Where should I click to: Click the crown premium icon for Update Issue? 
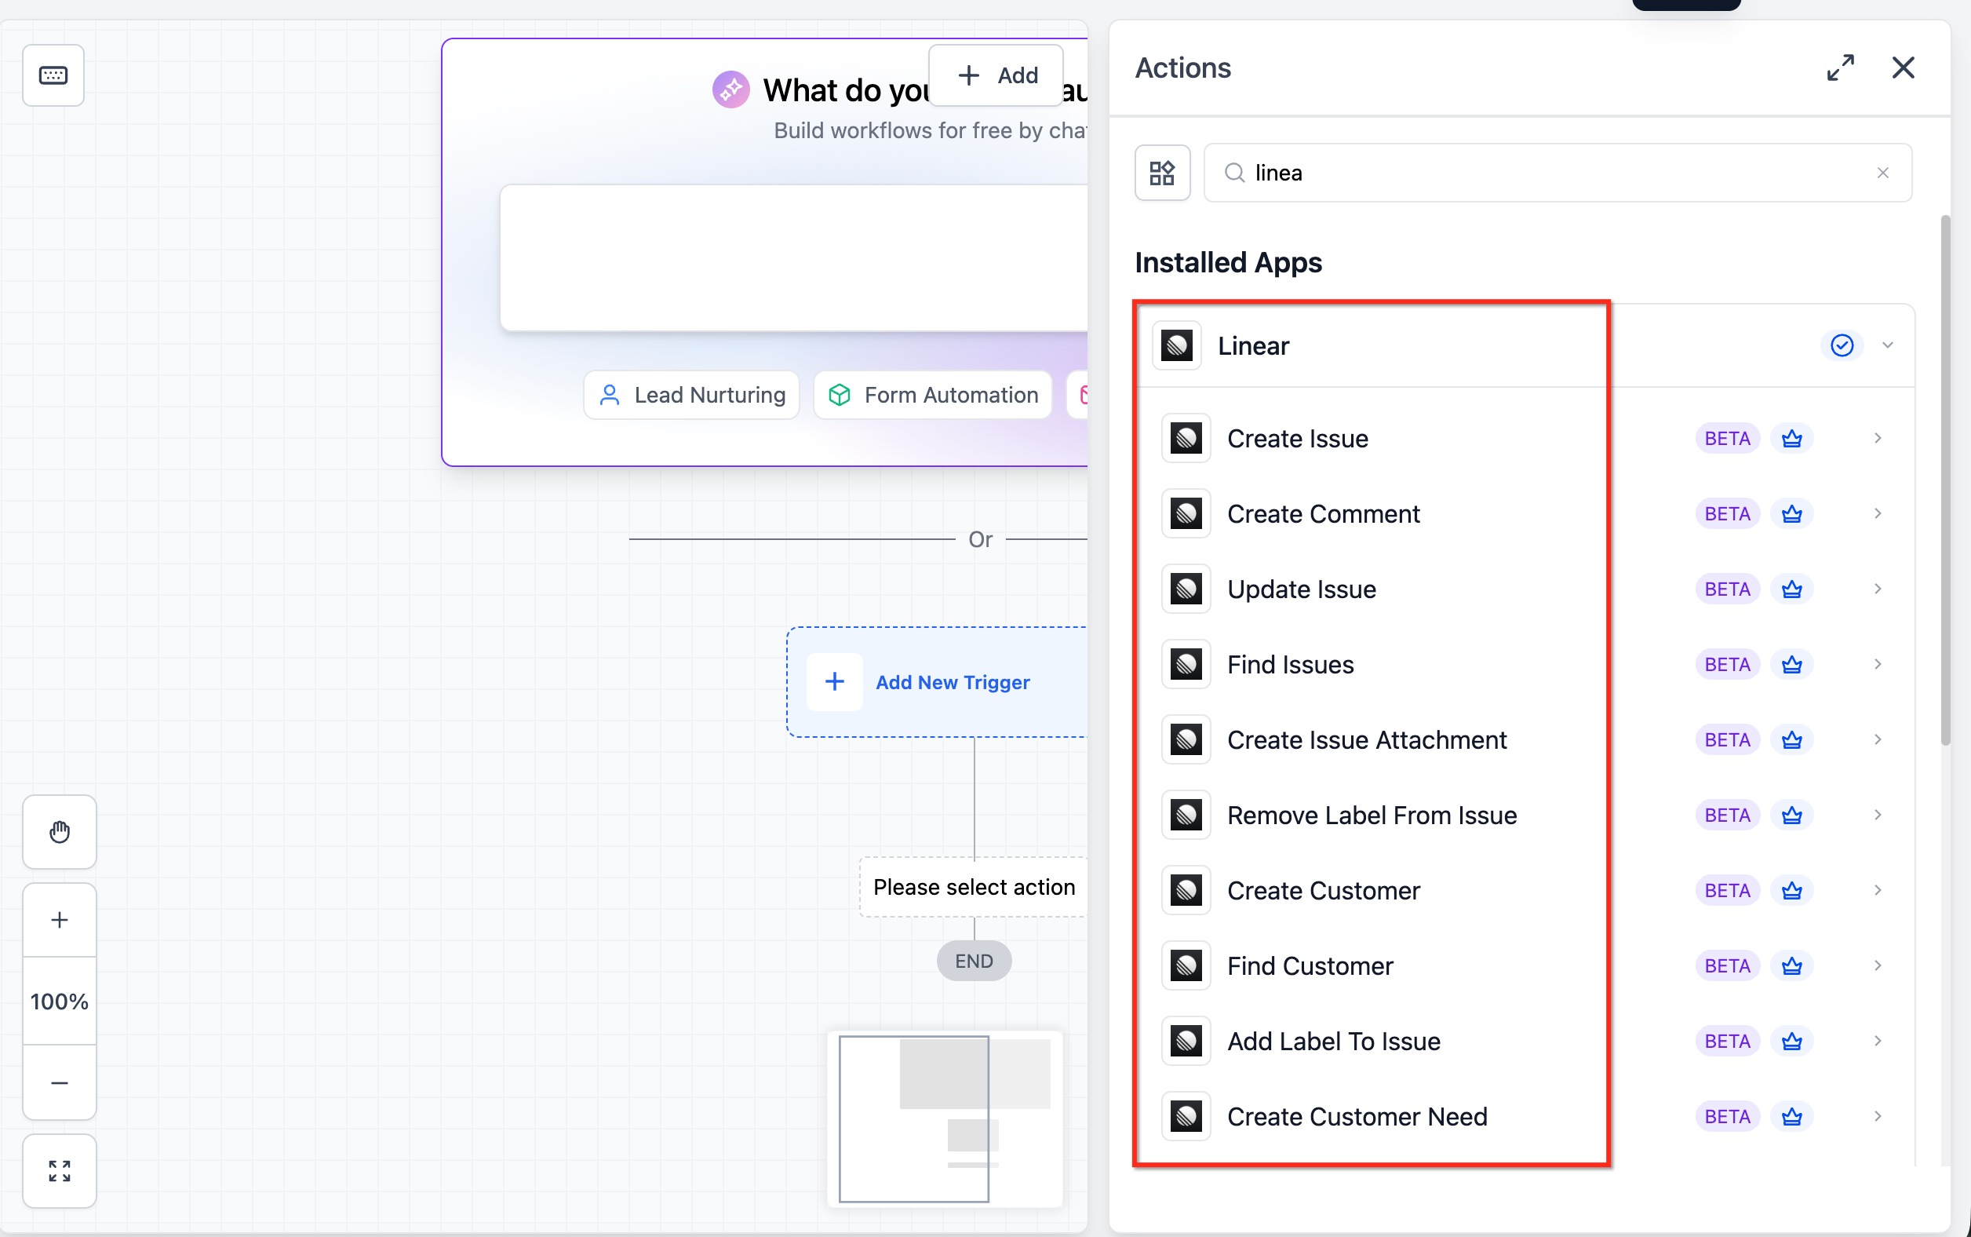(1792, 589)
